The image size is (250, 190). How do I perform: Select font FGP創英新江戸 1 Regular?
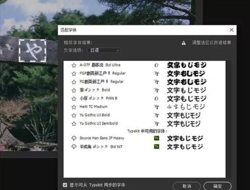[103, 73]
